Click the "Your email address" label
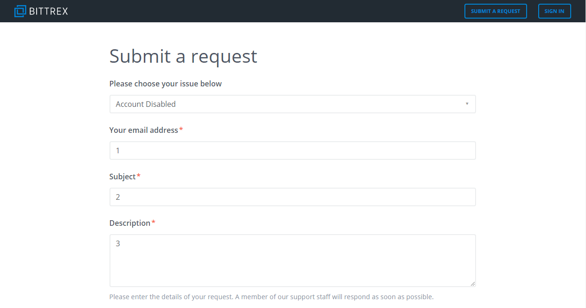This screenshot has height=308, width=586. (x=143, y=130)
